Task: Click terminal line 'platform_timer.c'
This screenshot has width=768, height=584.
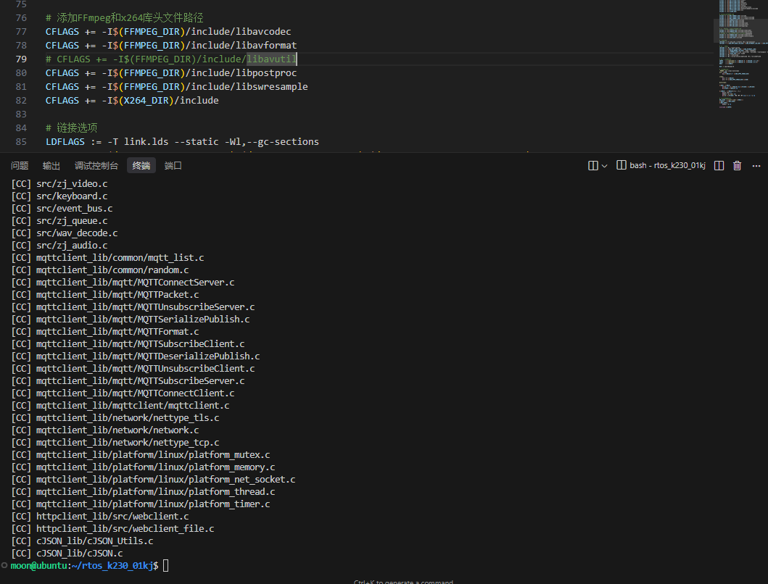Action: point(141,504)
